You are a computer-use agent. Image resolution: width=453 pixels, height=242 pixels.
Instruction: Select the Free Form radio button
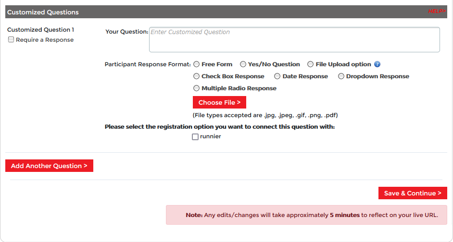coord(196,64)
